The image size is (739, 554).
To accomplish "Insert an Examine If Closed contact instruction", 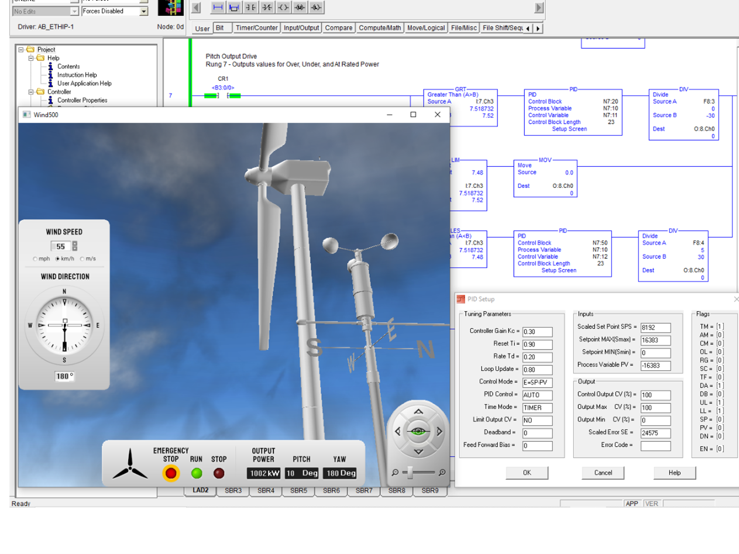I will pos(249,8).
